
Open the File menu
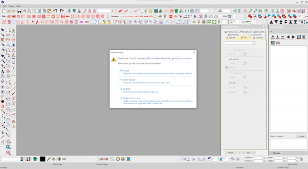[5, 6]
